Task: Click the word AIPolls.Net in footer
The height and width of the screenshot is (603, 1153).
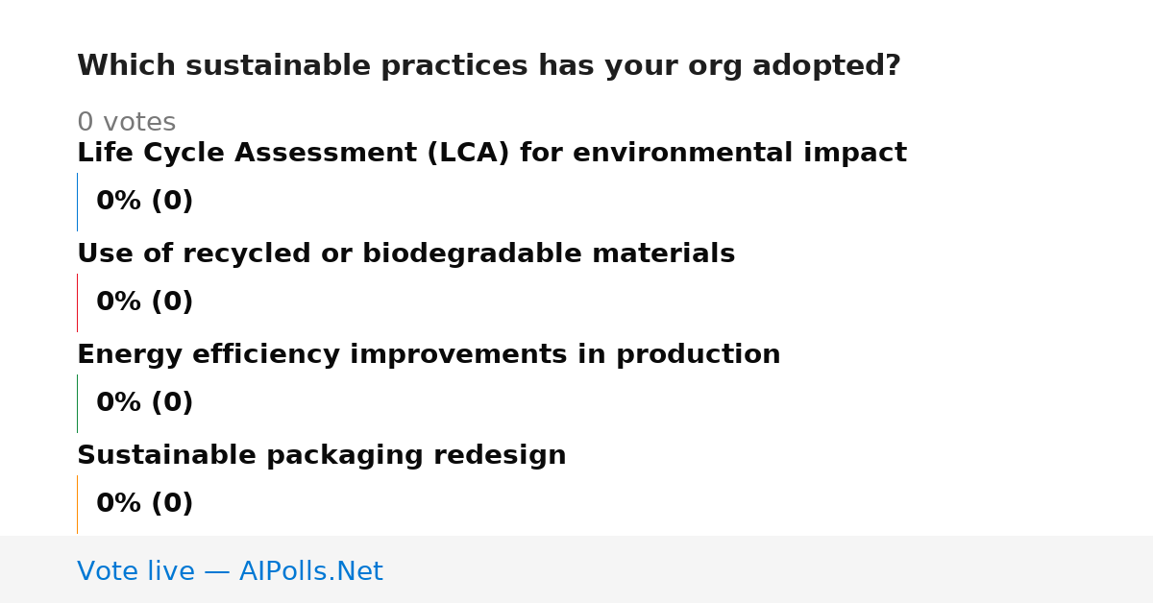Action: 311,571
